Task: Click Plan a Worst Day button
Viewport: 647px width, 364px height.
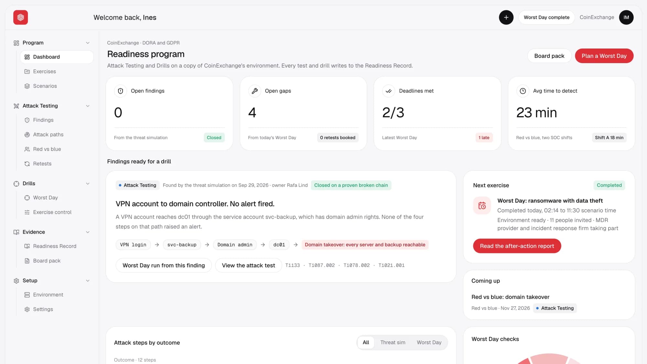Action: click(x=604, y=56)
